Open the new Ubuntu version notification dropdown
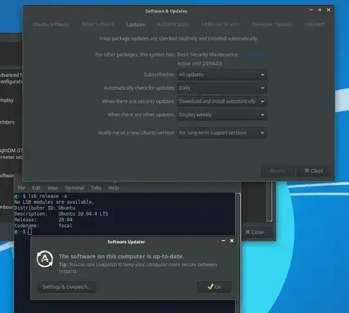The height and width of the screenshot is (313, 349). (x=222, y=133)
